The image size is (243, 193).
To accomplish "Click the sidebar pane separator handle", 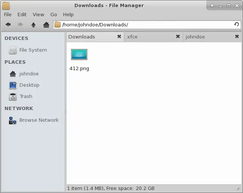I will 65,112.
